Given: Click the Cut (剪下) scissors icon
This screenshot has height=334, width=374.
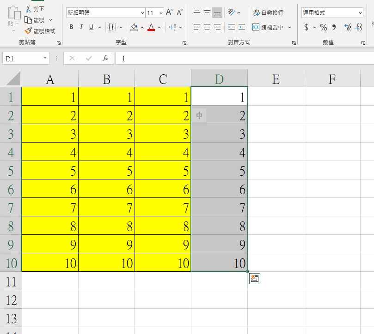Looking at the screenshot, I should [28, 9].
